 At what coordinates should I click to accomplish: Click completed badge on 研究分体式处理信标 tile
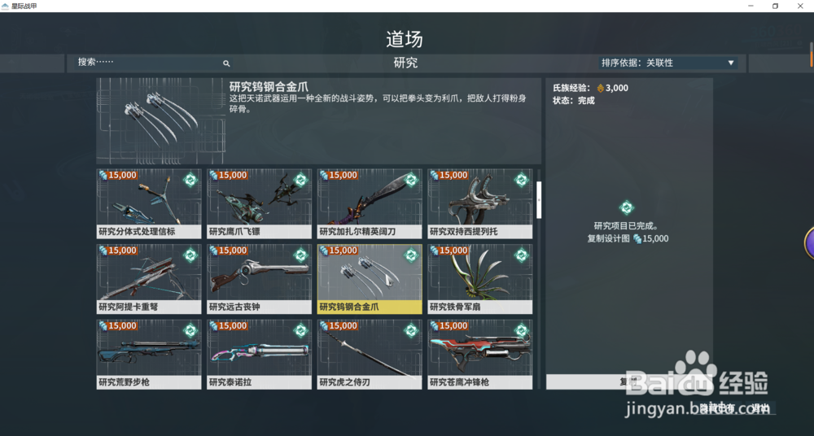[190, 180]
